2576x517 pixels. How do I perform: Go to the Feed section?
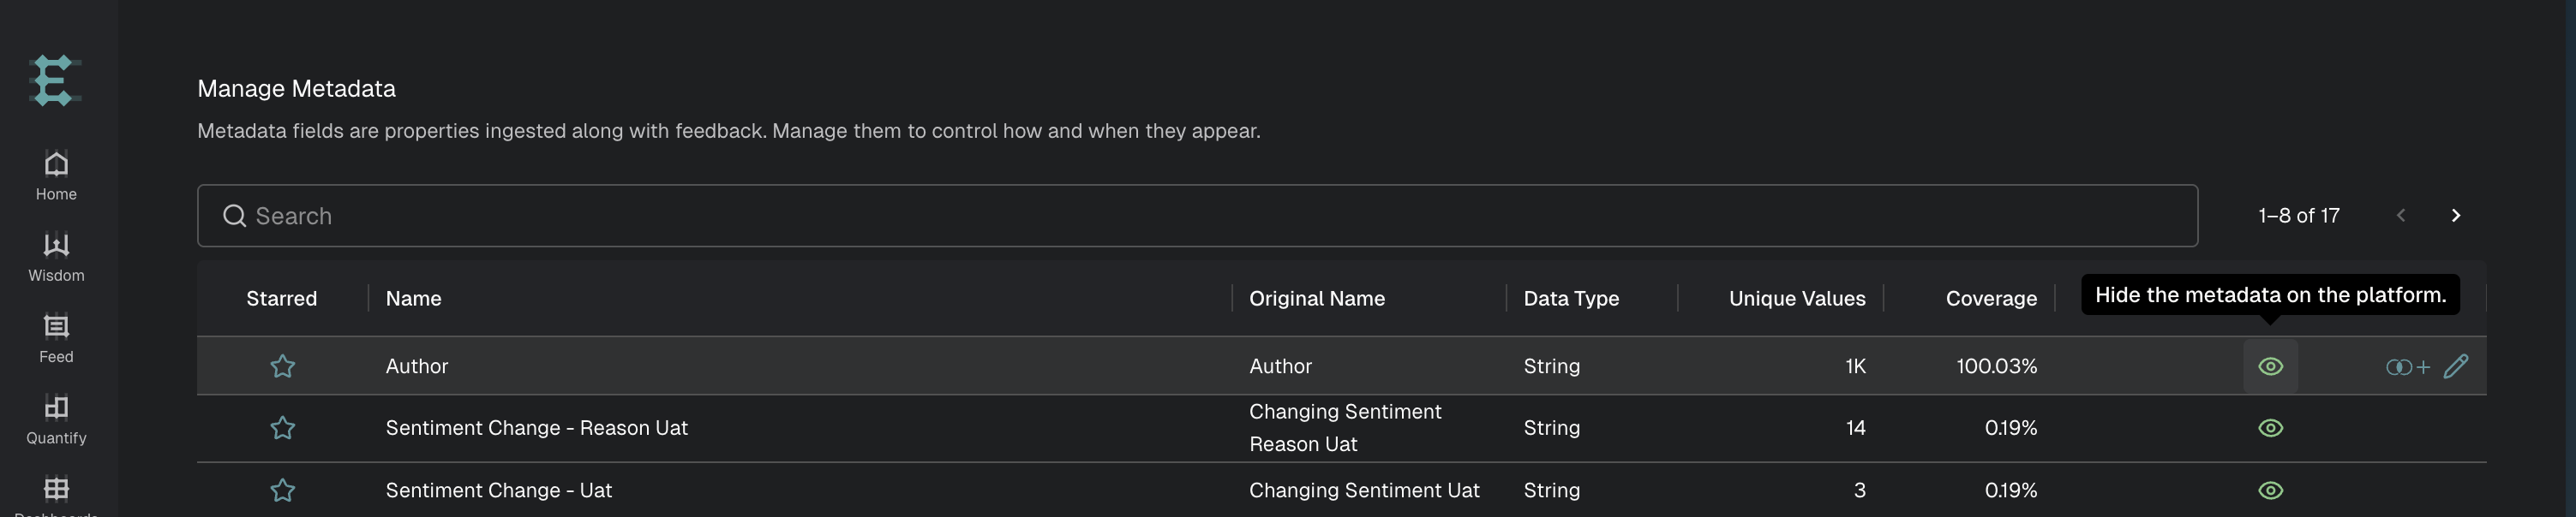click(x=56, y=338)
